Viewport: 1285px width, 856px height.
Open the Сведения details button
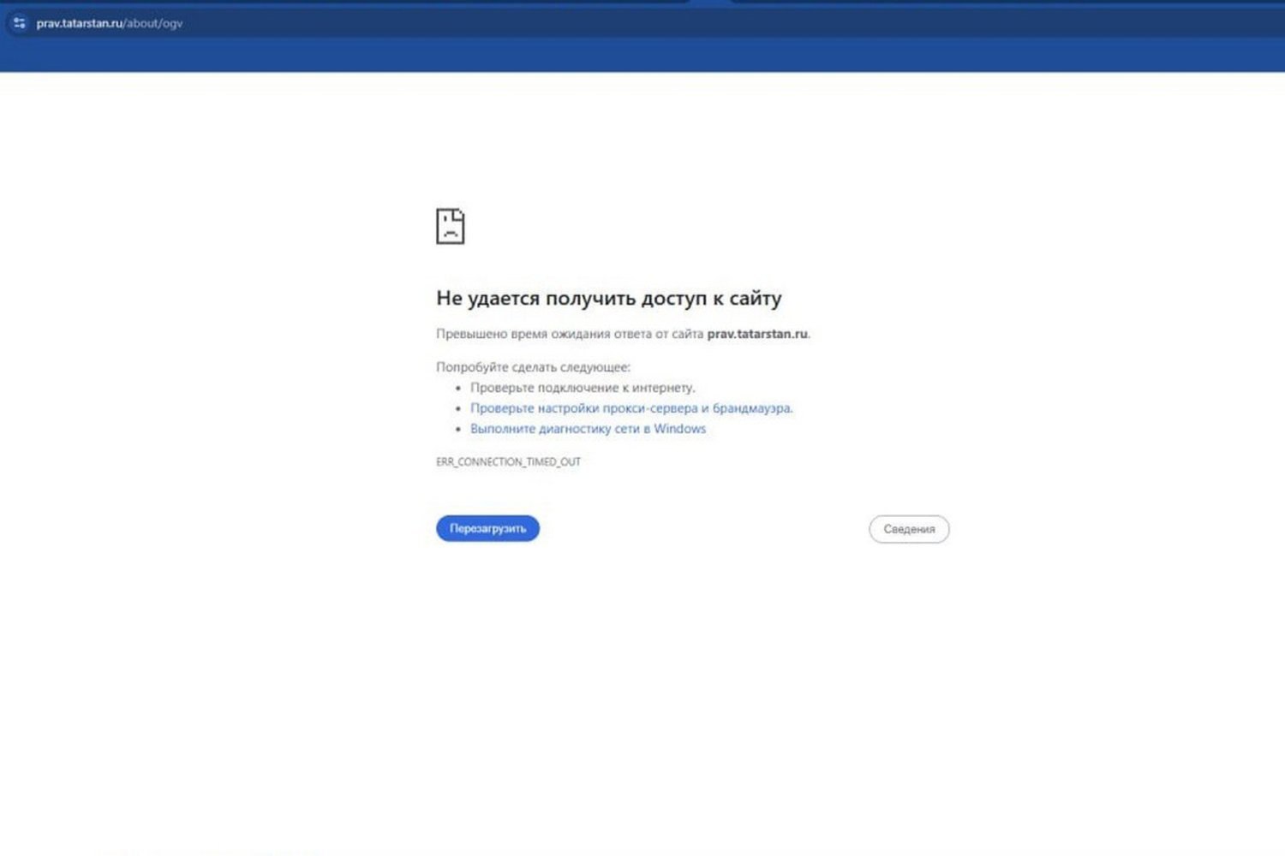[x=908, y=529]
